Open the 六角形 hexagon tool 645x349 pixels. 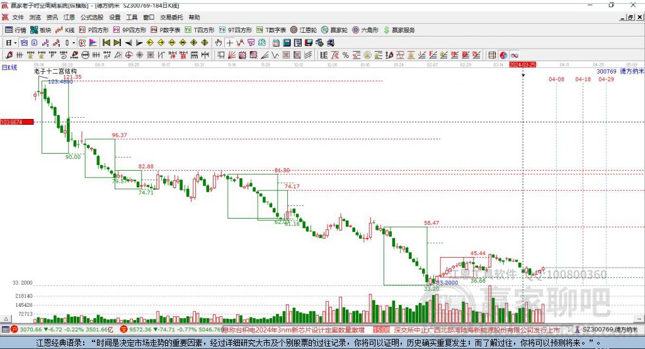tap(365, 30)
